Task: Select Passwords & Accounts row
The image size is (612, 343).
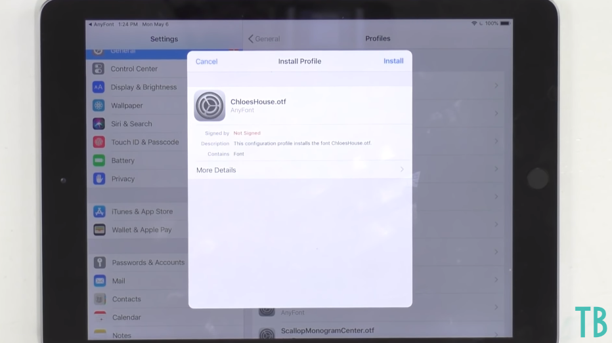Action: pyautogui.click(x=138, y=263)
